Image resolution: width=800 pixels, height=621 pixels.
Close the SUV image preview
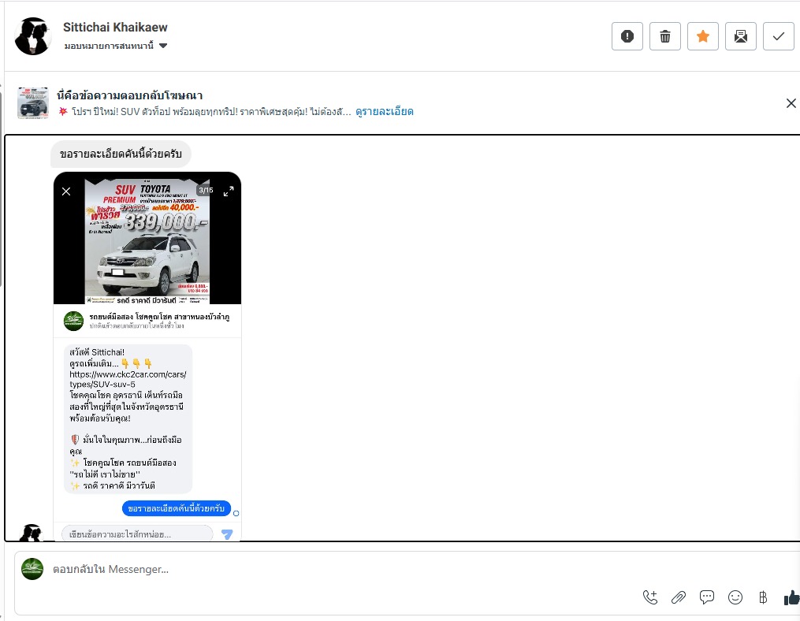tap(66, 192)
